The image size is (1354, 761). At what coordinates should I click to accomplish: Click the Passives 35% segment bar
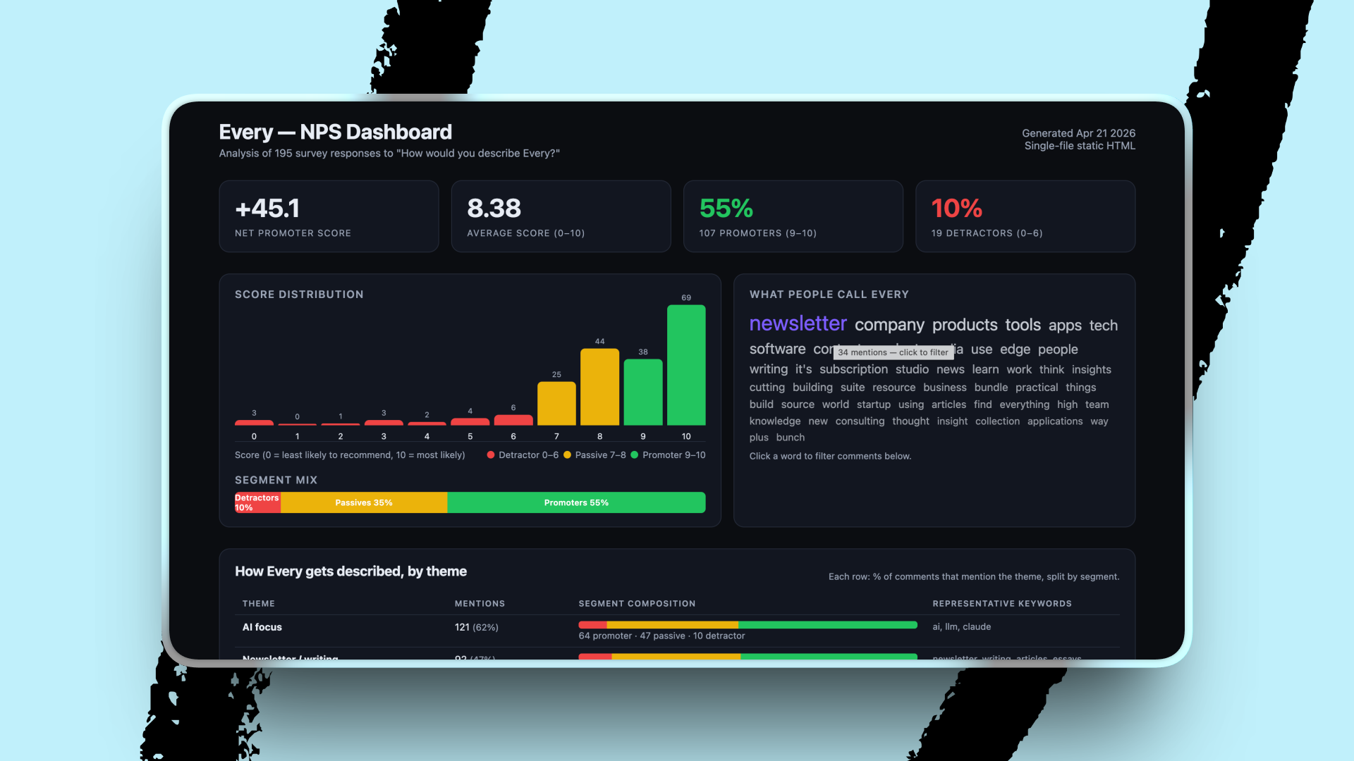364,502
